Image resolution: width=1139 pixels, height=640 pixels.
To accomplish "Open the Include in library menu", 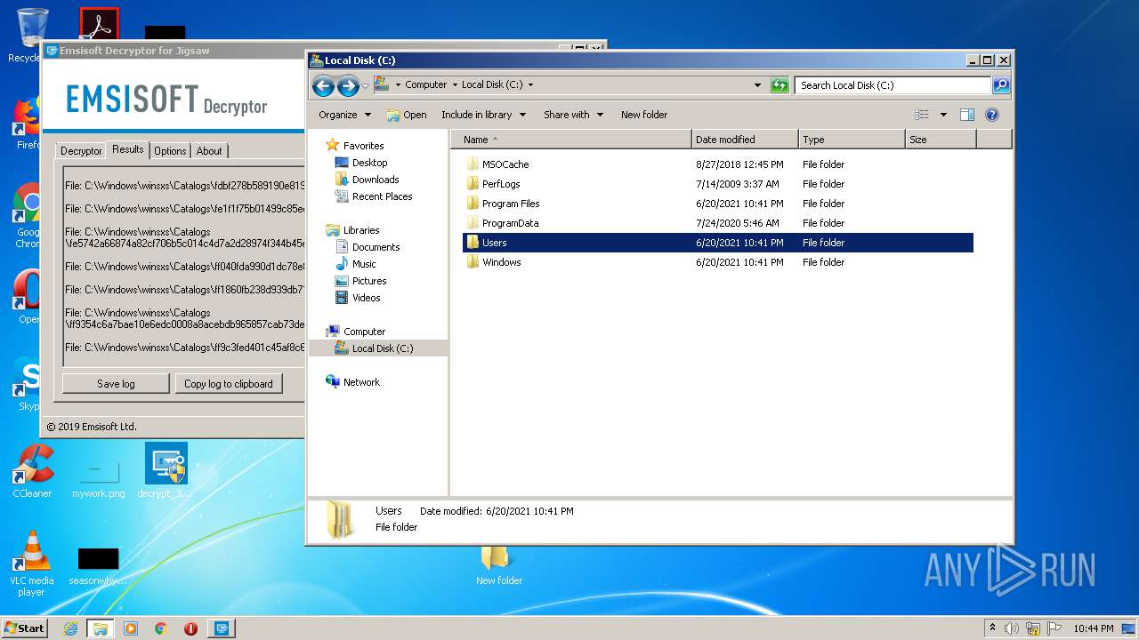I will click(x=483, y=115).
